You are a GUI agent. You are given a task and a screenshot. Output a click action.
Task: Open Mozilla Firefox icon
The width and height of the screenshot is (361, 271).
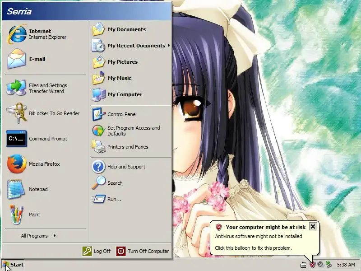(x=17, y=164)
